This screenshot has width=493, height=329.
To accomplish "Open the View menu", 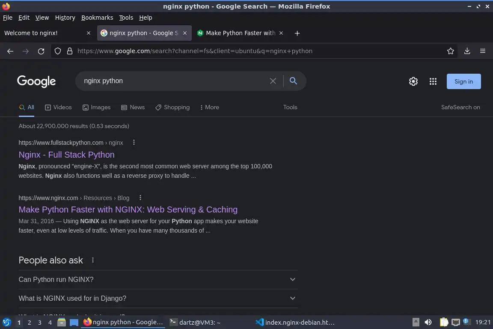I will point(42,18).
